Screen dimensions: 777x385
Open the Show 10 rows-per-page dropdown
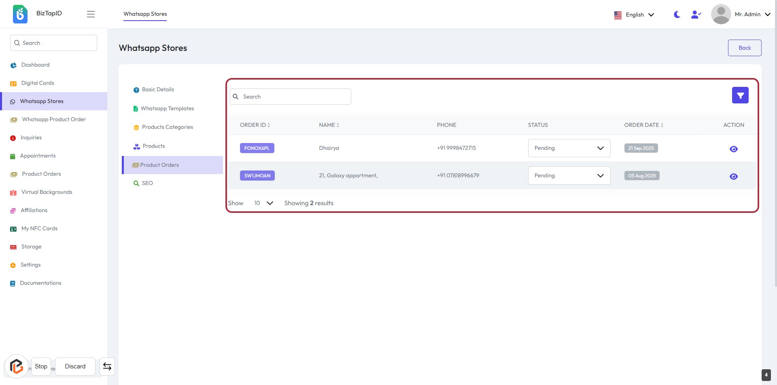263,203
